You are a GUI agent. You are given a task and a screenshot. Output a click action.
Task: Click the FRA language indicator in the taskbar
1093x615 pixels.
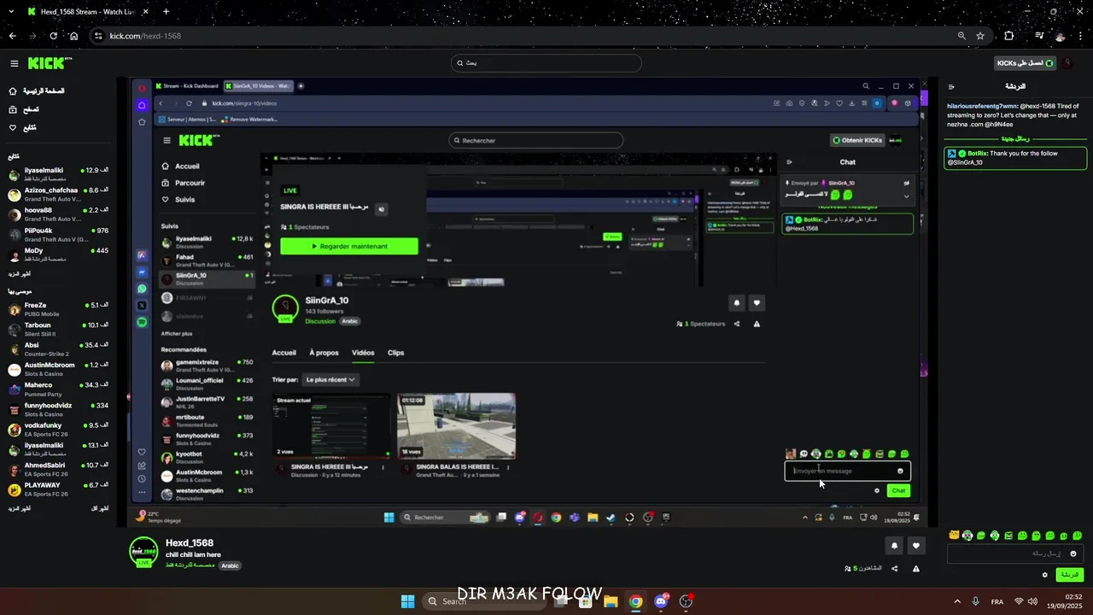click(x=997, y=602)
